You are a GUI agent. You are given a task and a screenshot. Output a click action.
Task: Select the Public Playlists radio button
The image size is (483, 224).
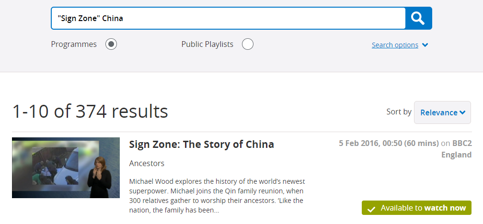pos(247,45)
